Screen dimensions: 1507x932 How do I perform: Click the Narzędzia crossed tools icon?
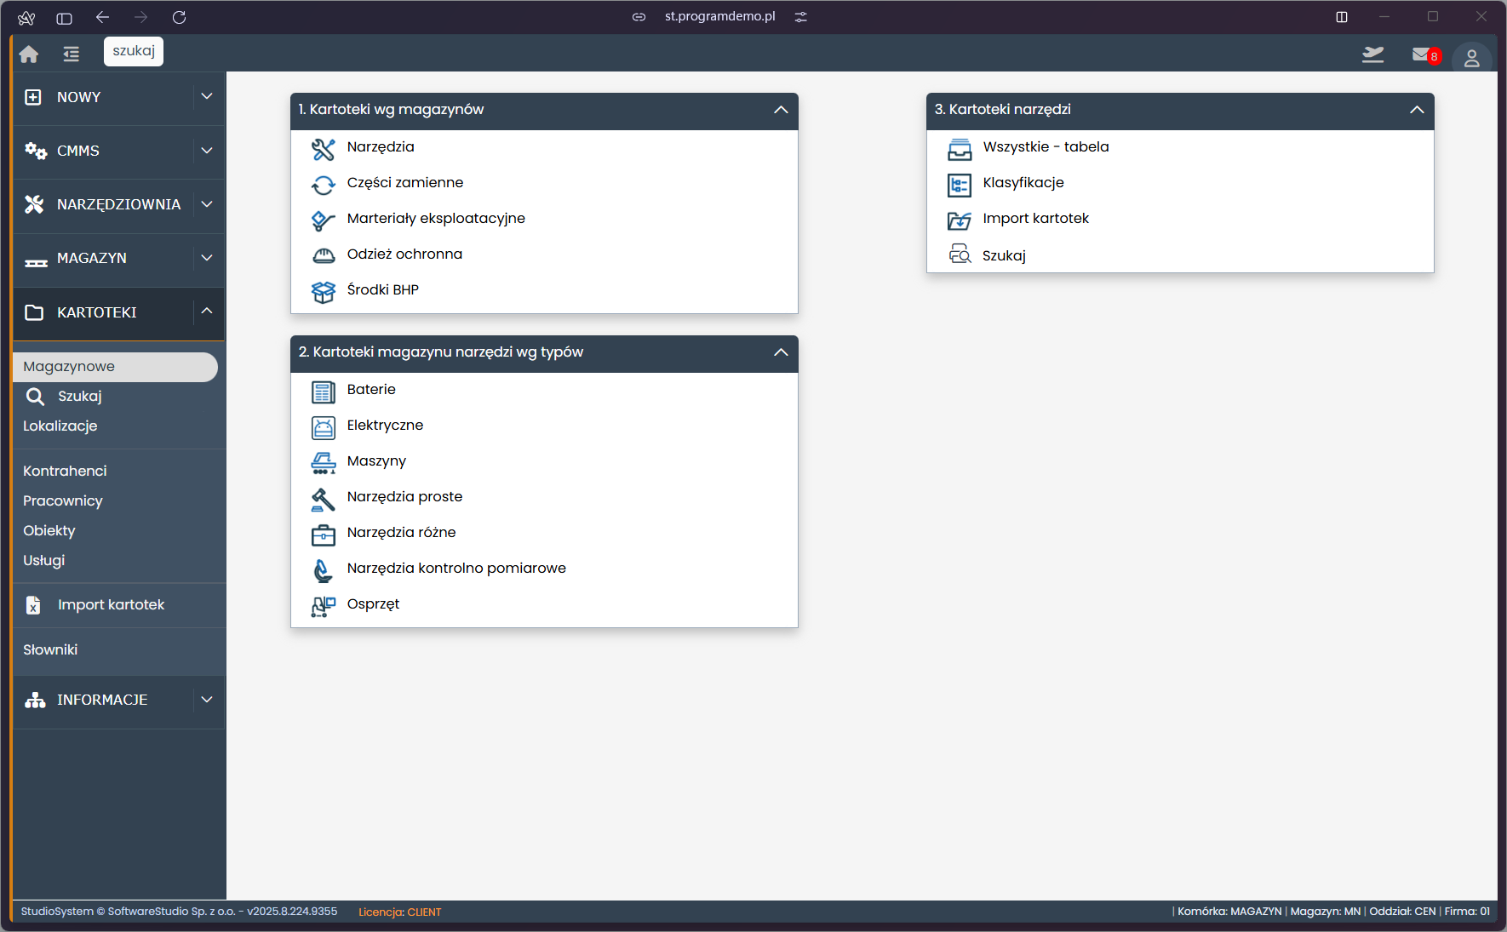pyautogui.click(x=323, y=149)
